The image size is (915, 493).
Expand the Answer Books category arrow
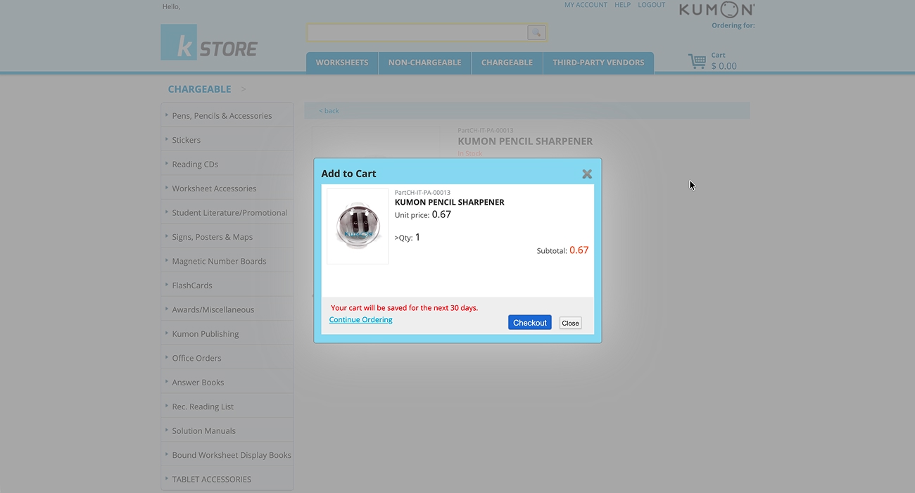[x=166, y=382]
